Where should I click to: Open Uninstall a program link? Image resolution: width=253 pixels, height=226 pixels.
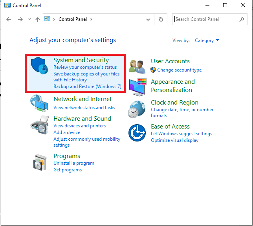tap(74, 163)
